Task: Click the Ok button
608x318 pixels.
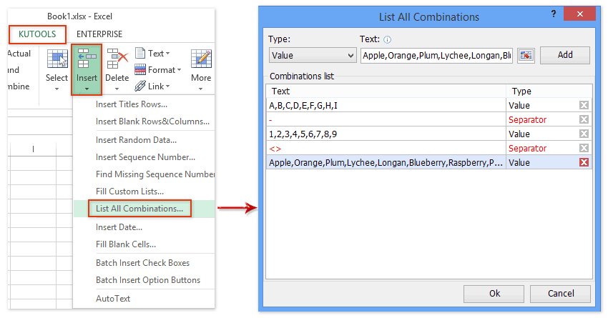Action: (x=494, y=294)
